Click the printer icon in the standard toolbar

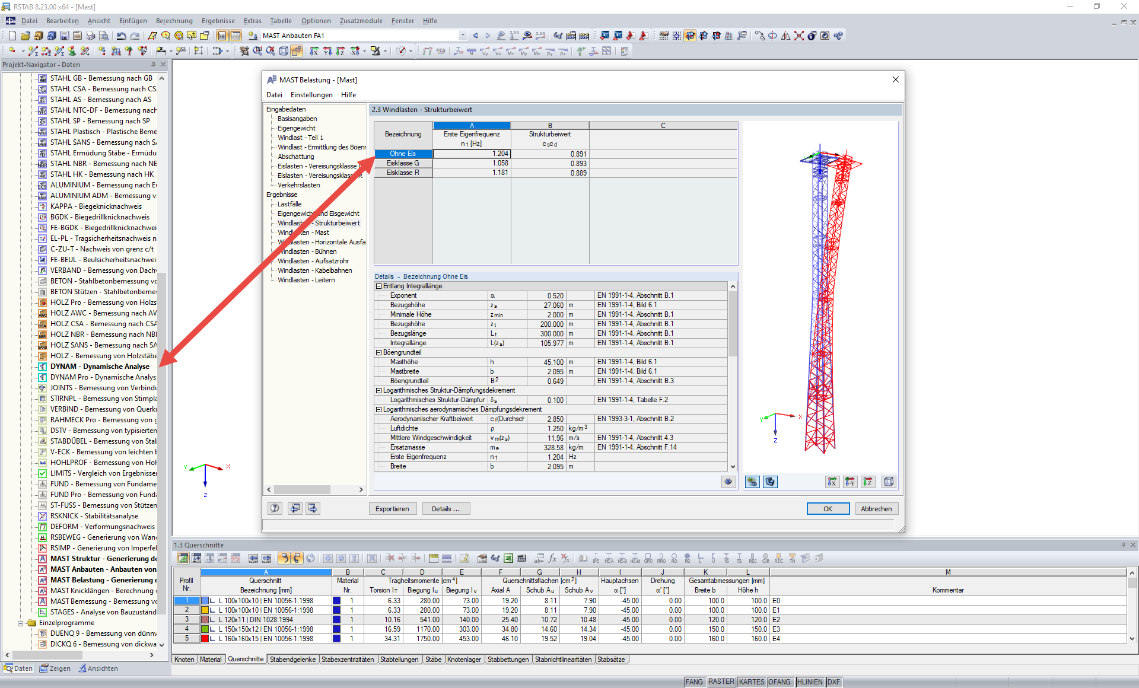coord(90,36)
